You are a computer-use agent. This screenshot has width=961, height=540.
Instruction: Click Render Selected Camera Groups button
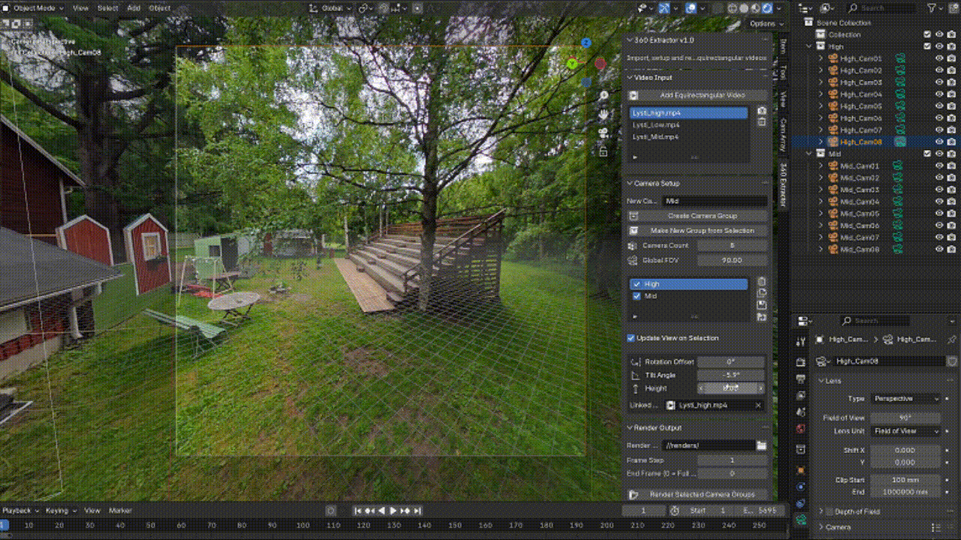pos(698,494)
